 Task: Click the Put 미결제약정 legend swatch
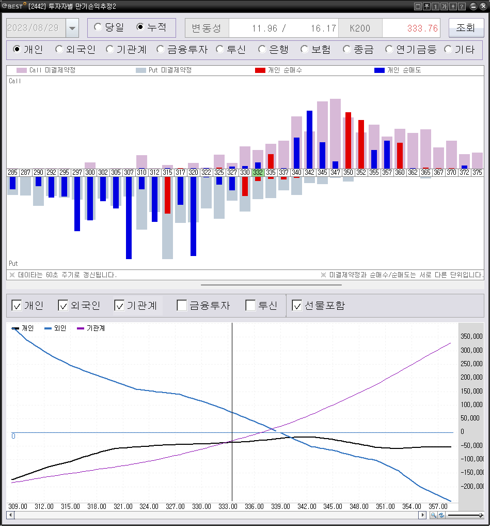pos(141,70)
